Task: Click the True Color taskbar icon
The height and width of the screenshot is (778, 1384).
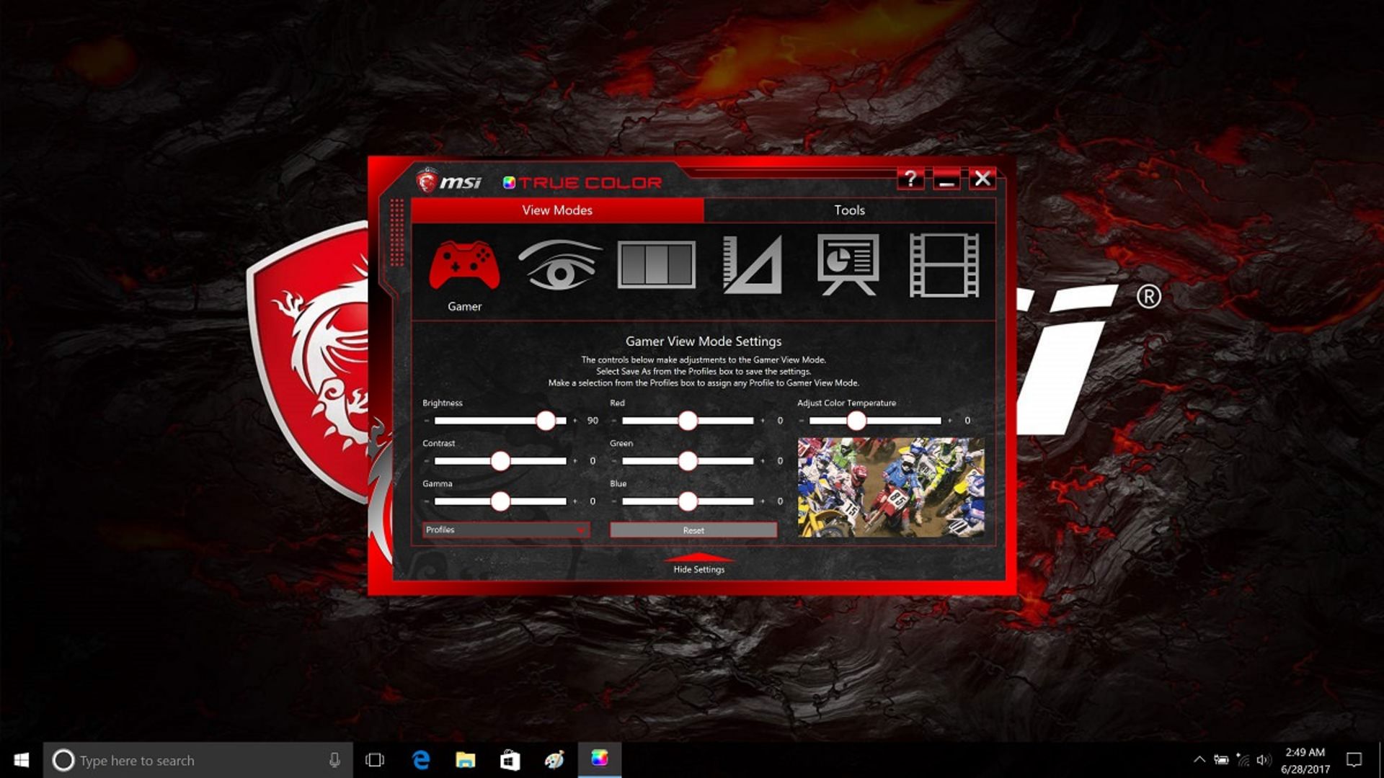Action: [x=600, y=759]
